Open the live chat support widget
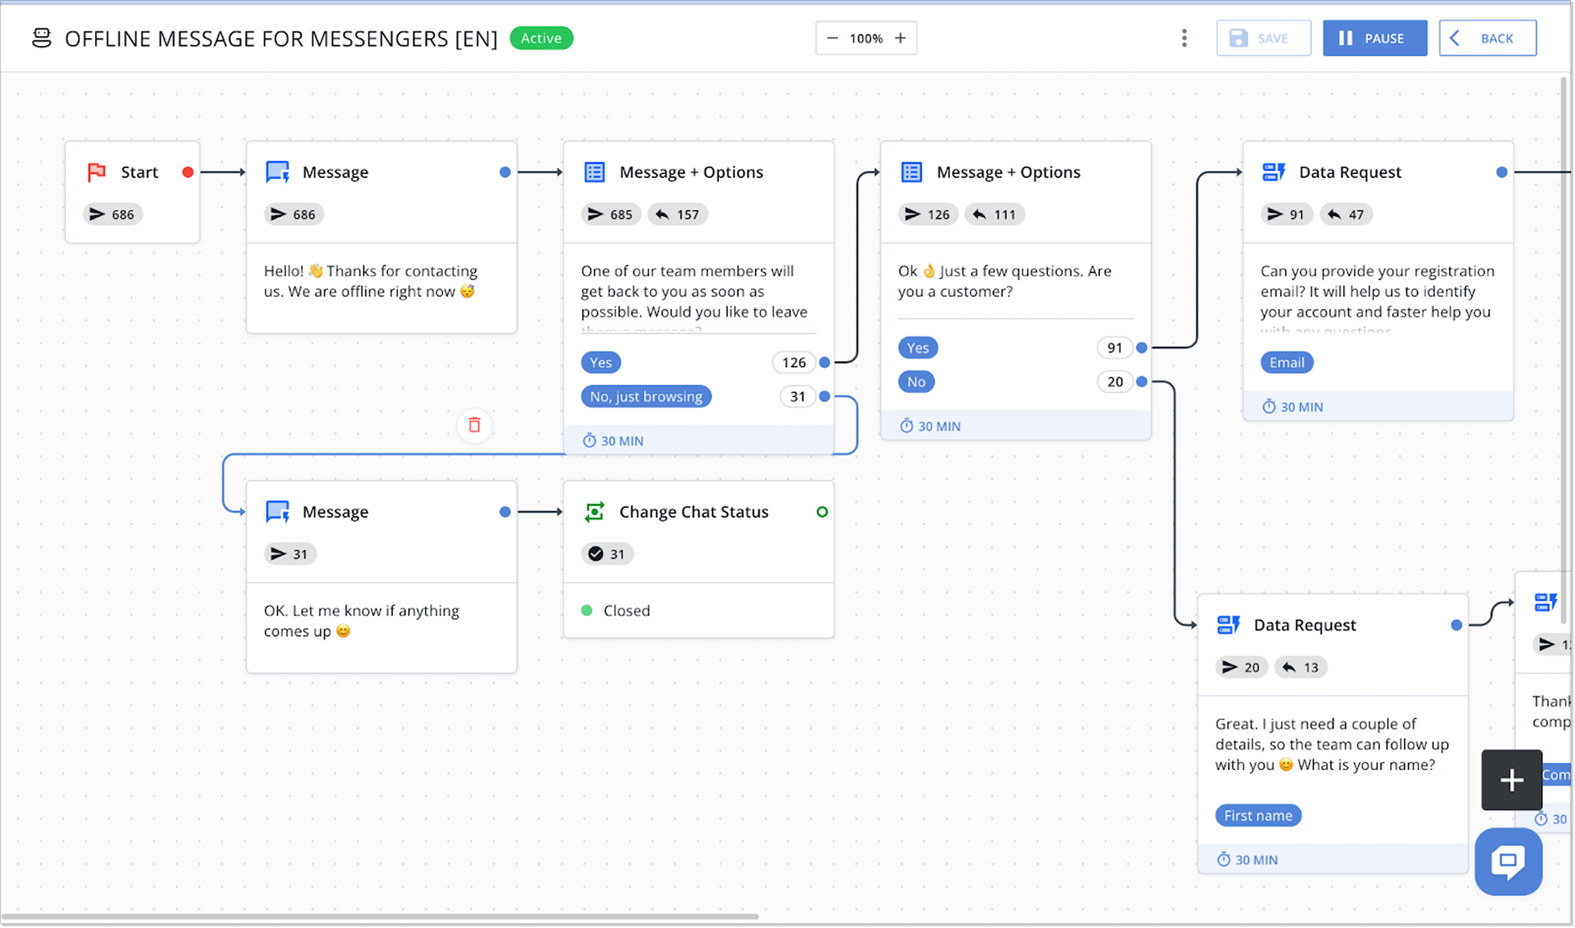This screenshot has width=1575, height=928. click(1508, 862)
